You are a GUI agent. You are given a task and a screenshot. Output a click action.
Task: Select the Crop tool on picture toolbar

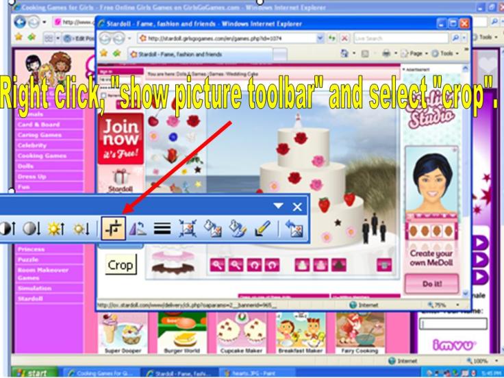(x=114, y=229)
